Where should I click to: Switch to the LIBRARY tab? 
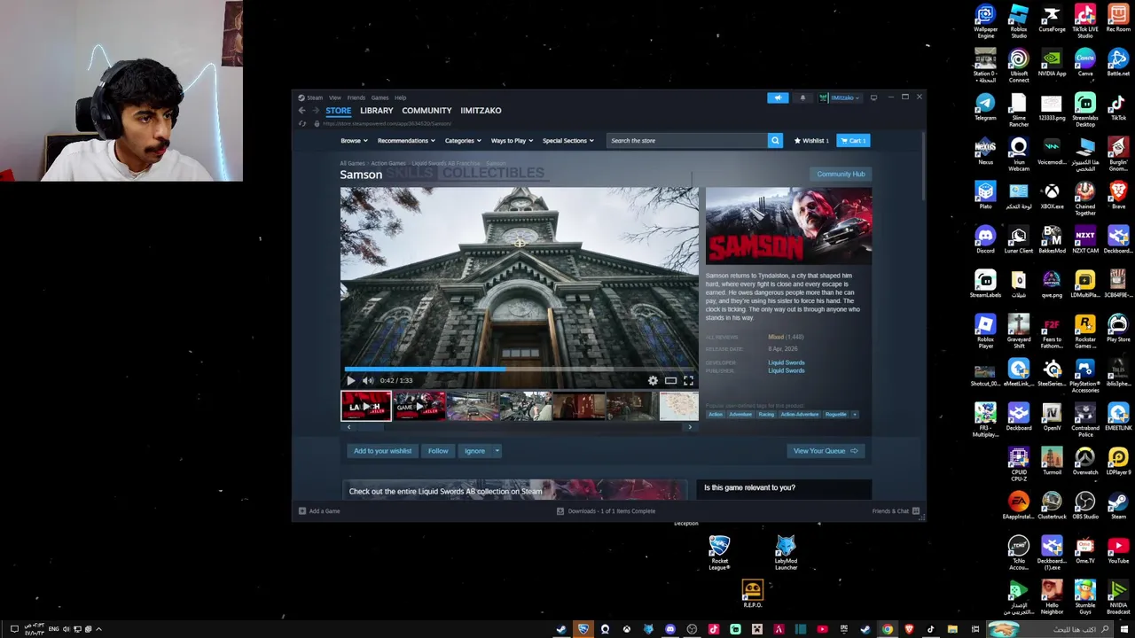point(376,111)
